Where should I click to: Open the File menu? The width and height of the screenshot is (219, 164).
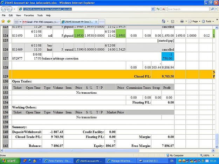click(4, 15)
